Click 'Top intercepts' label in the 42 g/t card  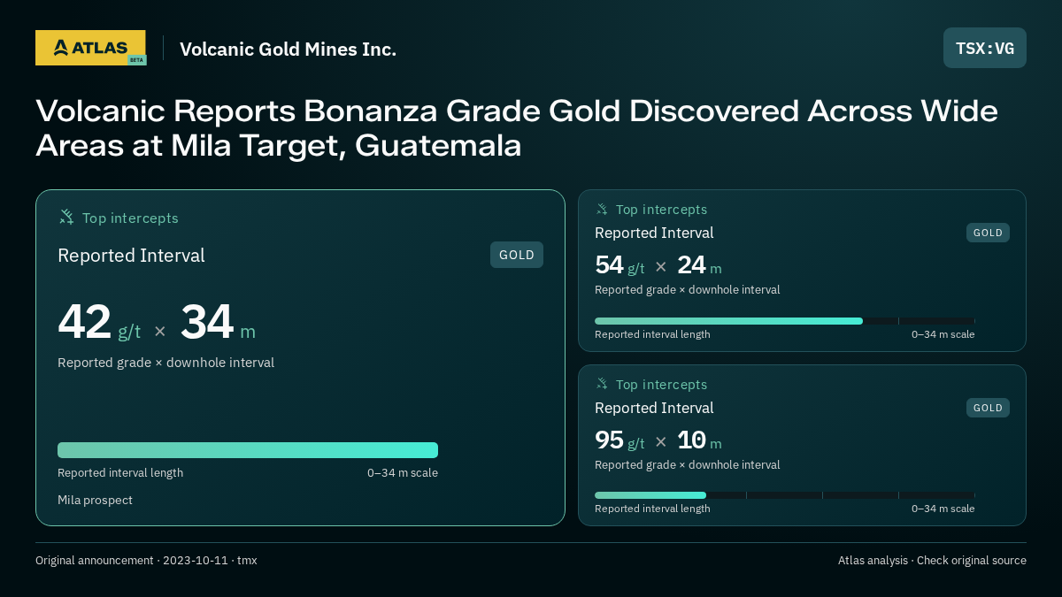tap(130, 218)
